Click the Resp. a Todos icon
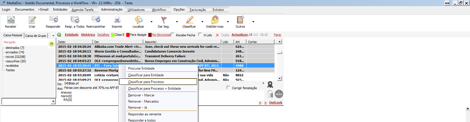Image resolution: width=470 pixels, height=122 pixels. [x=75, y=20]
